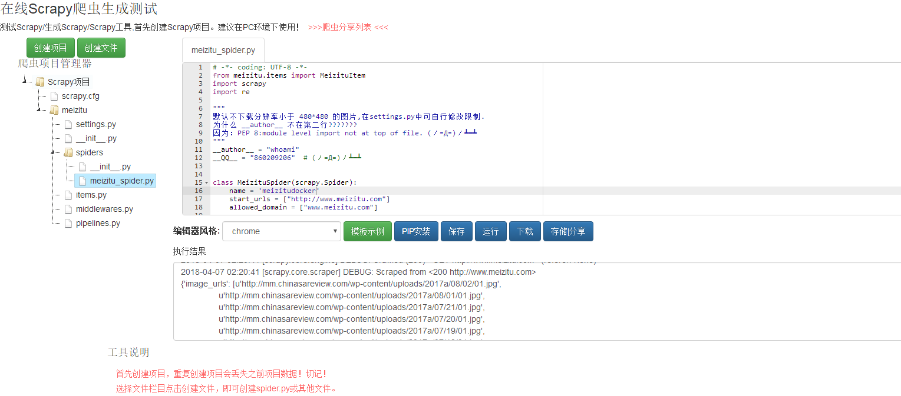Screen dimensions: 901x396
Task: Click the 存储|分享 button
Action: click(568, 231)
